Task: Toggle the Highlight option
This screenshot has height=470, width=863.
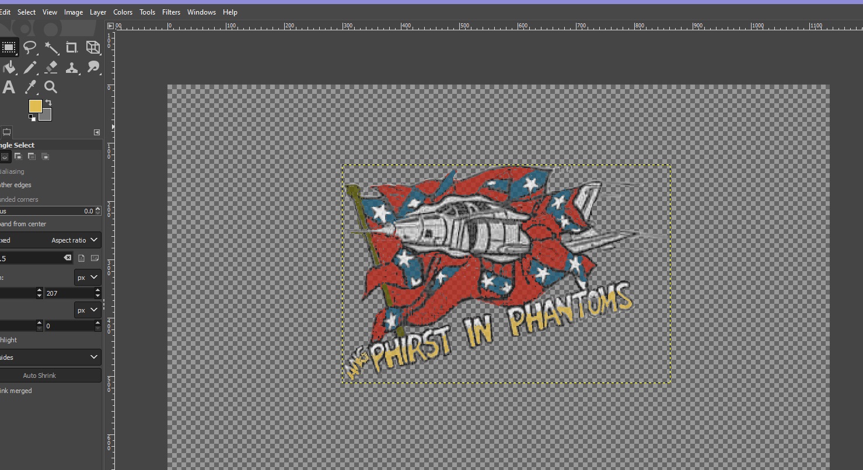Action: tap(9, 340)
